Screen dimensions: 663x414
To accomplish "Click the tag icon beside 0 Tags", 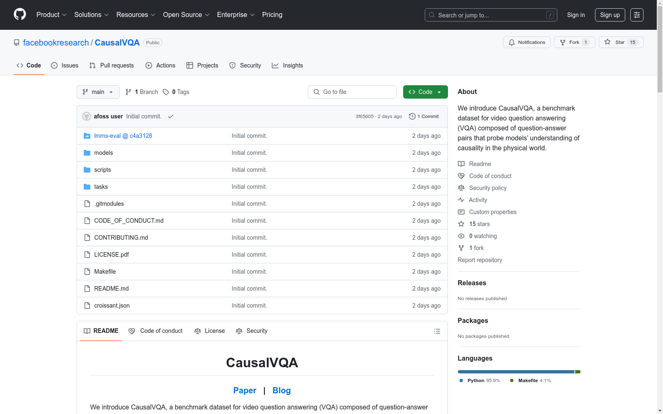I will click(x=166, y=92).
